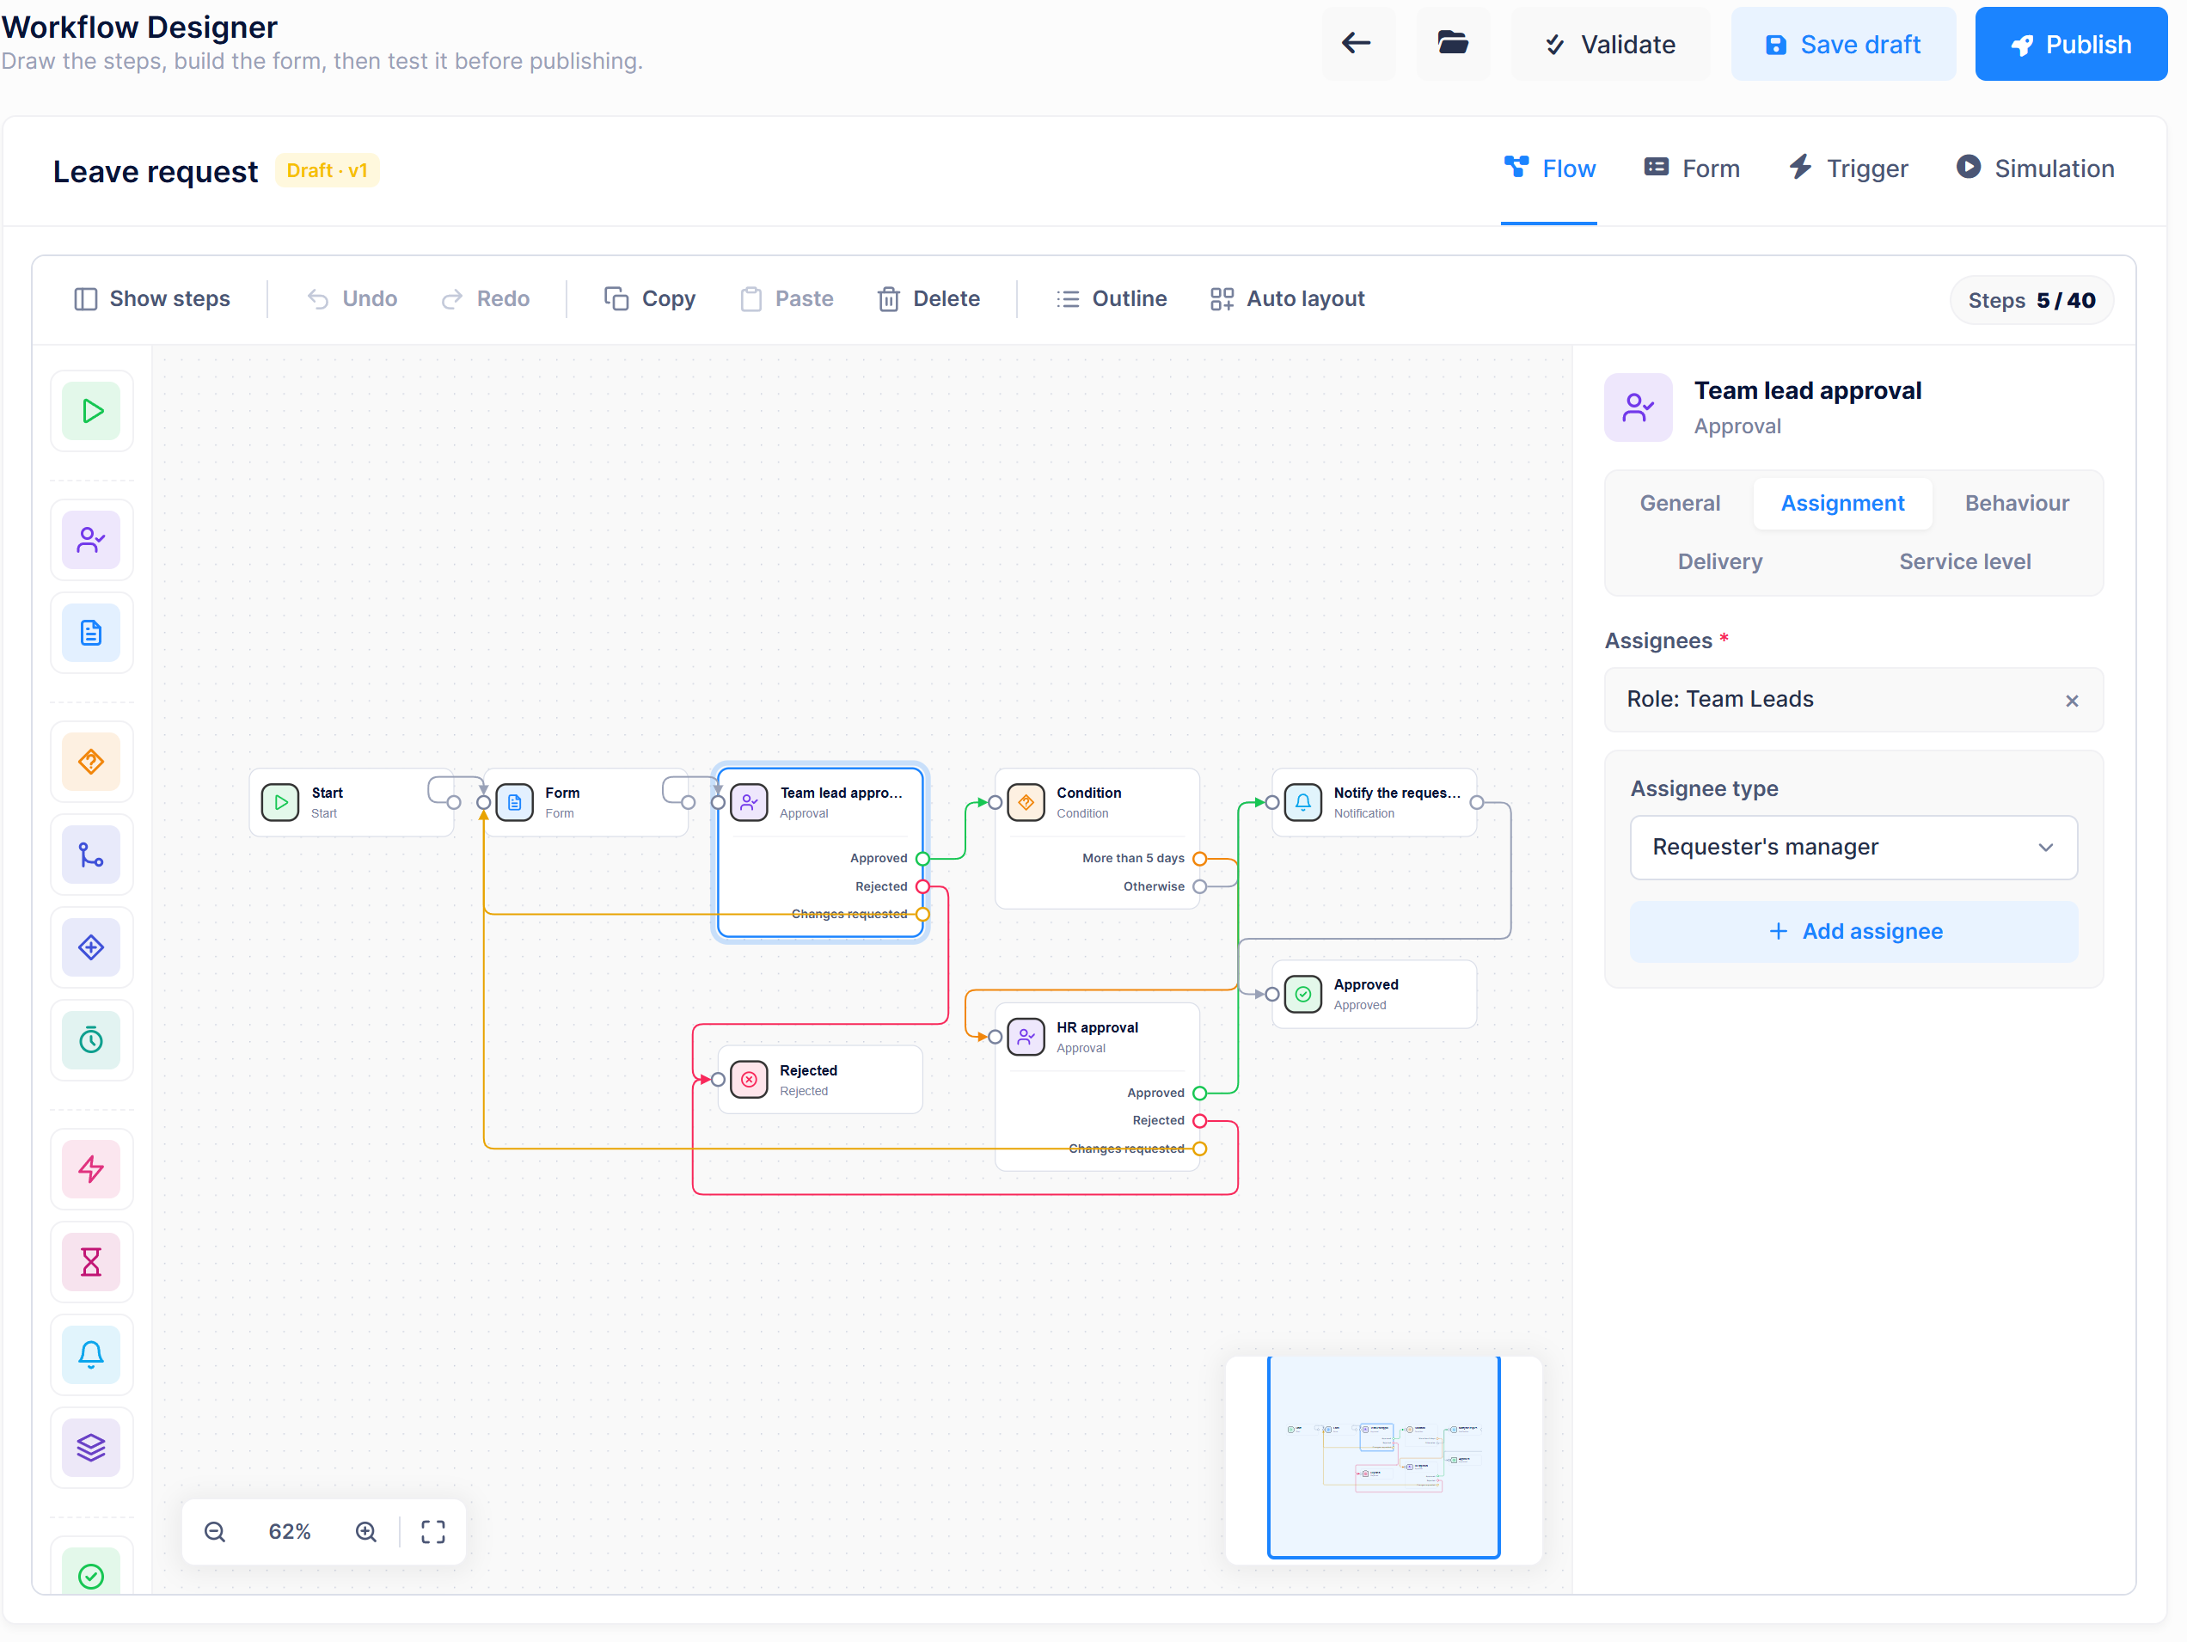Copy the selected step

tap(650, 298)
